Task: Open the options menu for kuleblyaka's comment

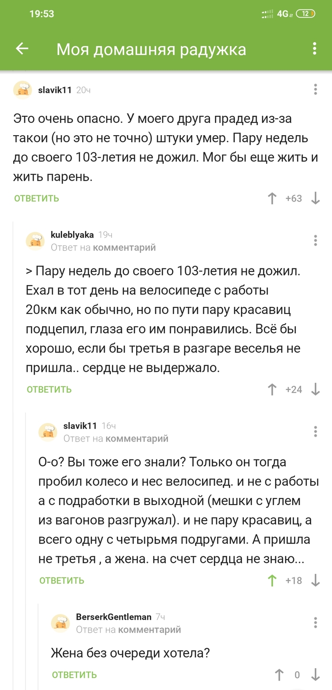Action: 314,240
